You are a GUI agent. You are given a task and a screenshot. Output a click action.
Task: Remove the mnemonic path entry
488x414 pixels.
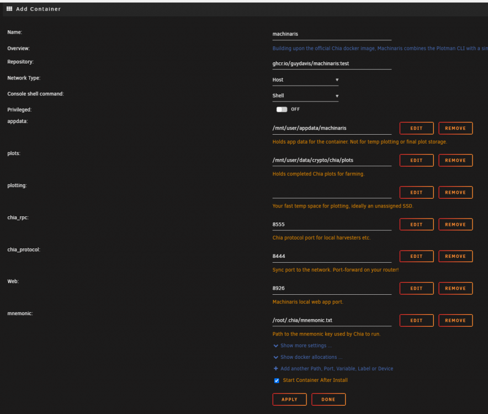point(455,320)
